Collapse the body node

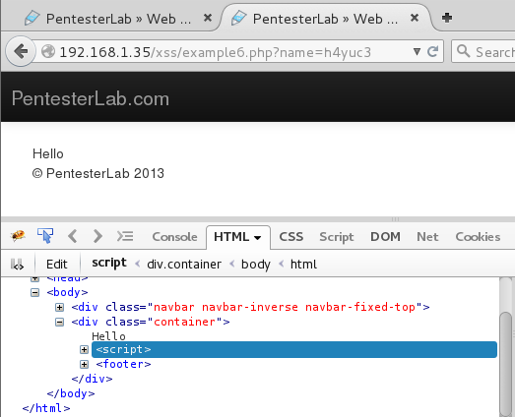click(34, 292)
